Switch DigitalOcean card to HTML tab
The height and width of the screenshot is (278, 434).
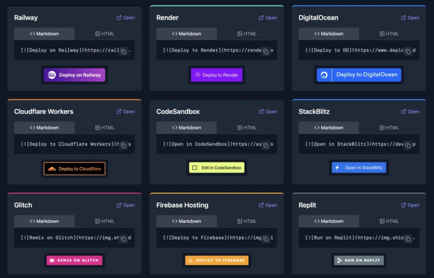[x=389, y=34]
